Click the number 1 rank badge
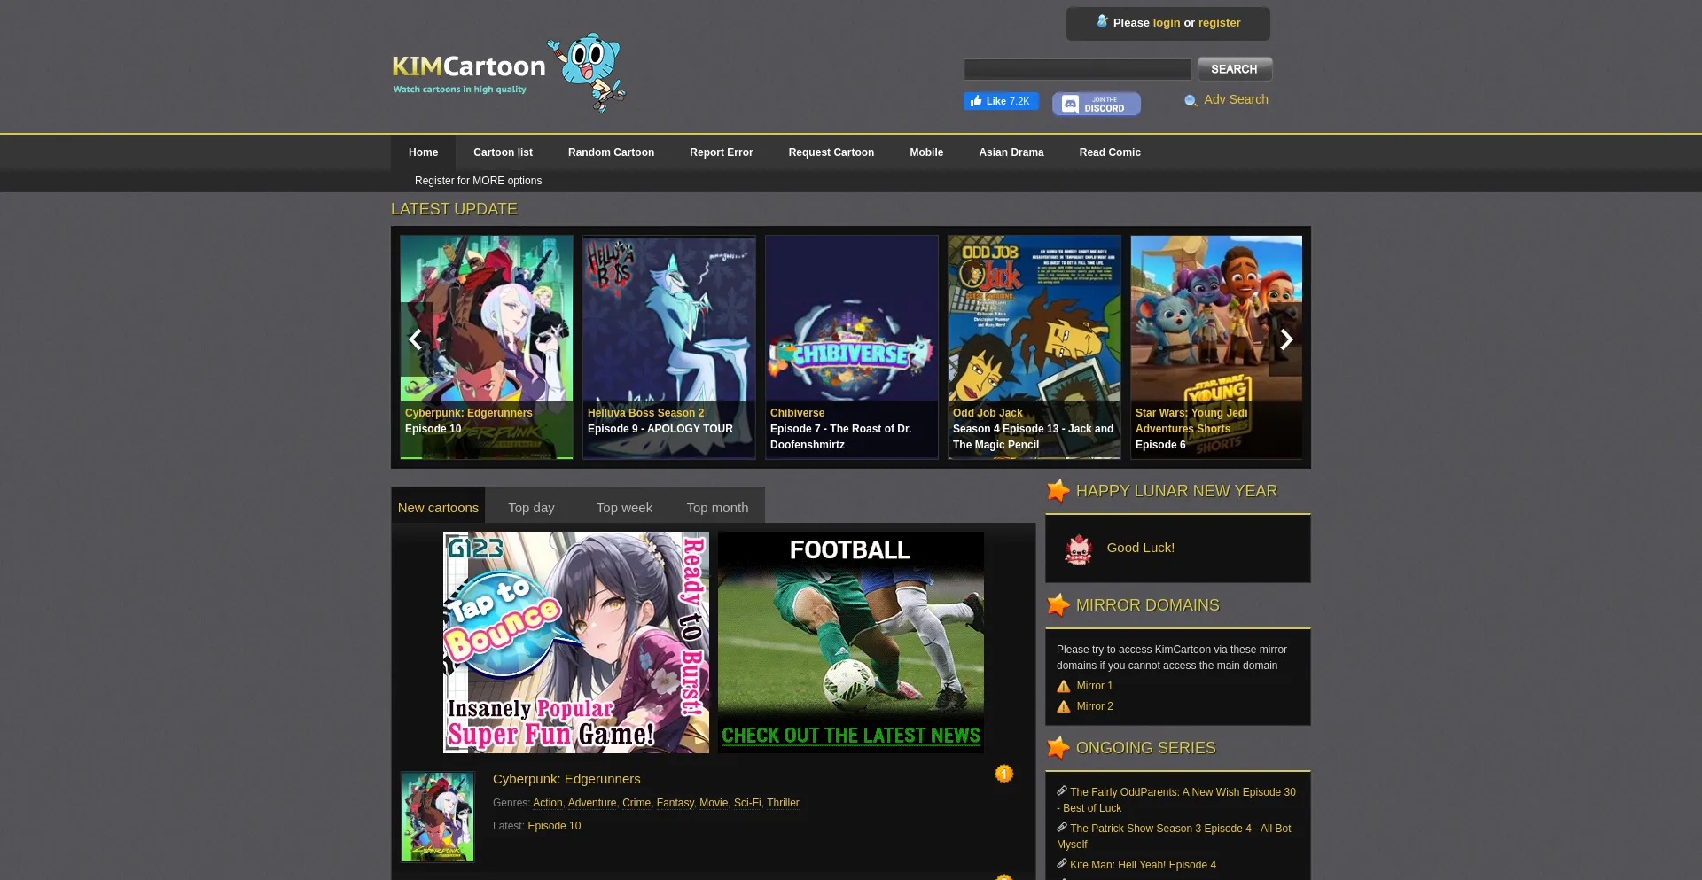The height and width of the screenshot is (880, 1702). [x=1003, y=774]
